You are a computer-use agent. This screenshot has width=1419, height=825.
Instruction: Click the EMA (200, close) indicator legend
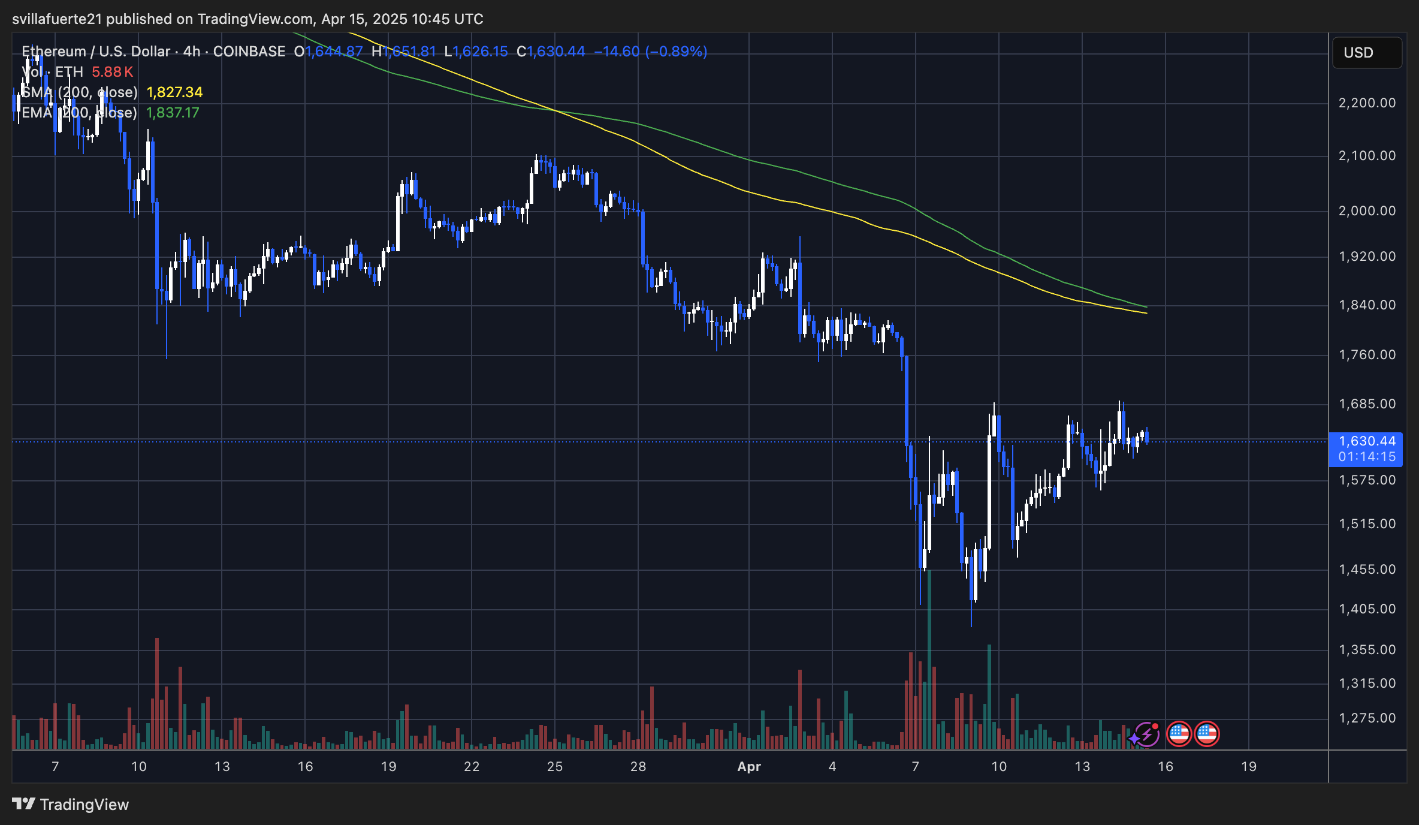coord(80,113)
